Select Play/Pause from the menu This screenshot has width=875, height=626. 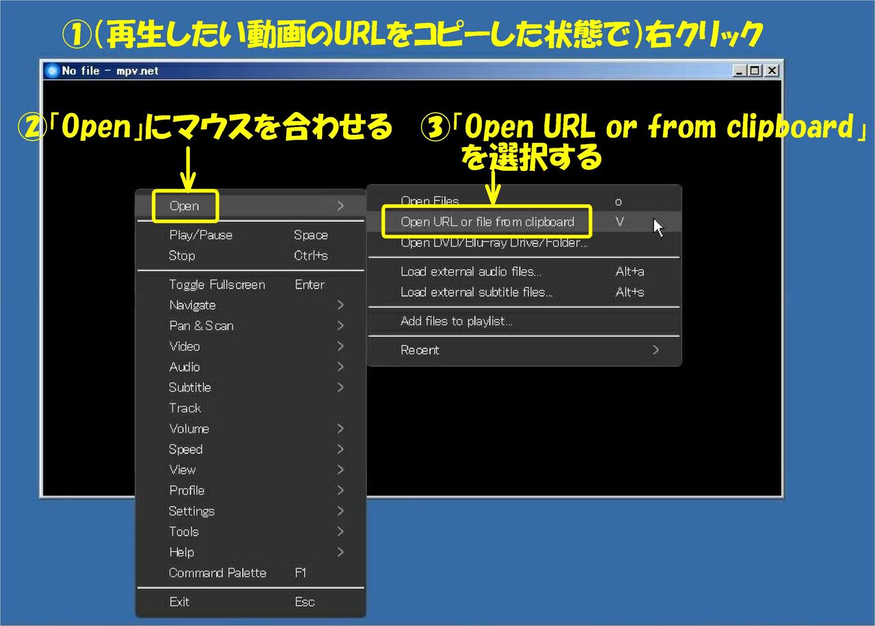pyautogui.click(x=202, y=234)
